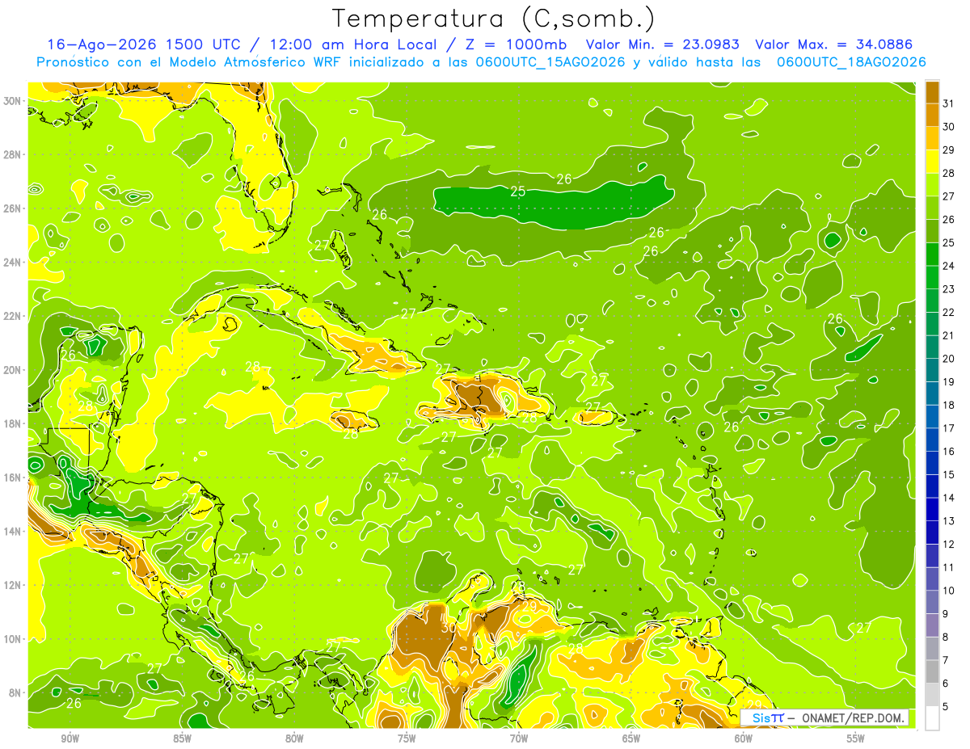Click the 16N latitude axis label
Screen dimensions: 970x749
pyautogui.click(x=14, y=478)
